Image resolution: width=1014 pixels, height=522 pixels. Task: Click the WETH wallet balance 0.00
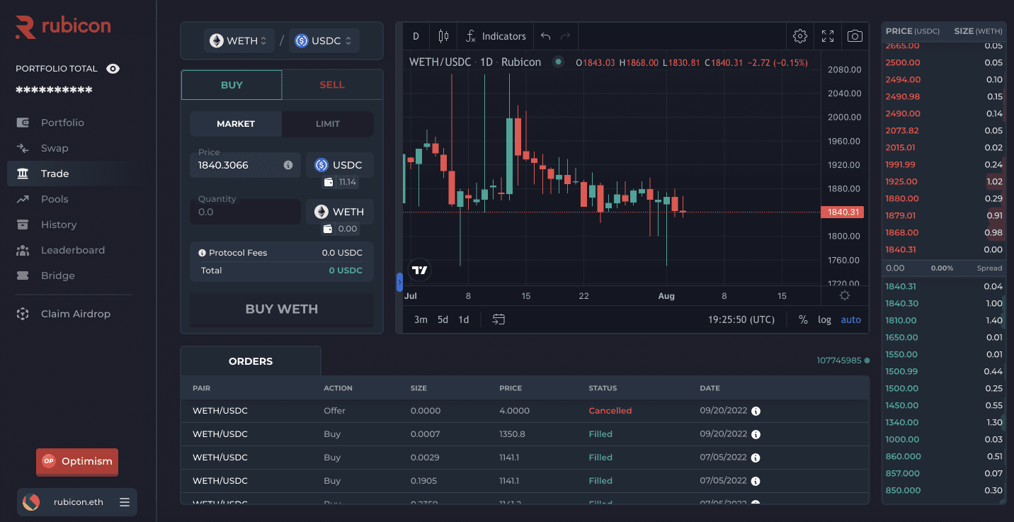(340, 229)
